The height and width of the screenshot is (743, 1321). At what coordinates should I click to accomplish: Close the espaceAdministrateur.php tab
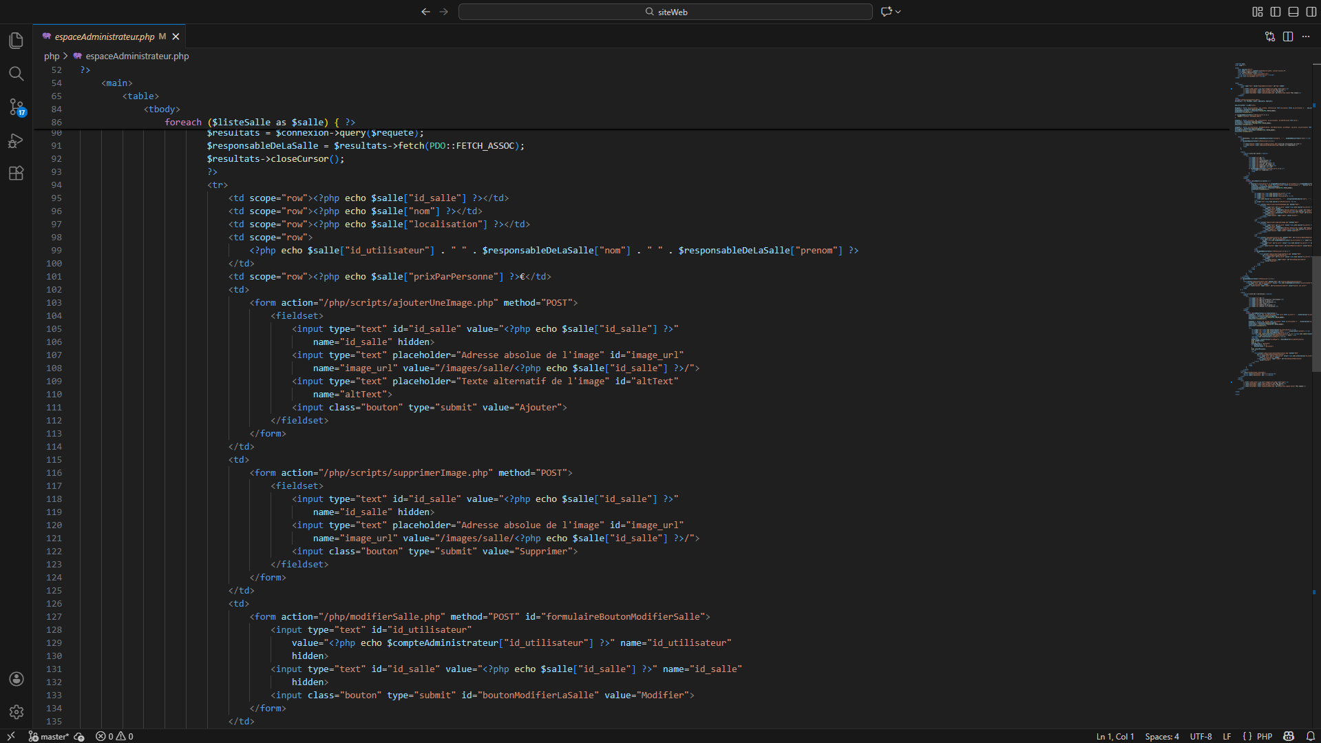tap(176, 36)
